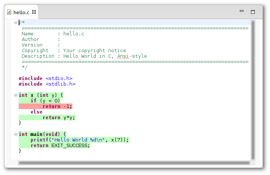The width and height of the screenshot is (270, 175).
Task: Click '#include <stdio.h>' line
Action: 45,79
